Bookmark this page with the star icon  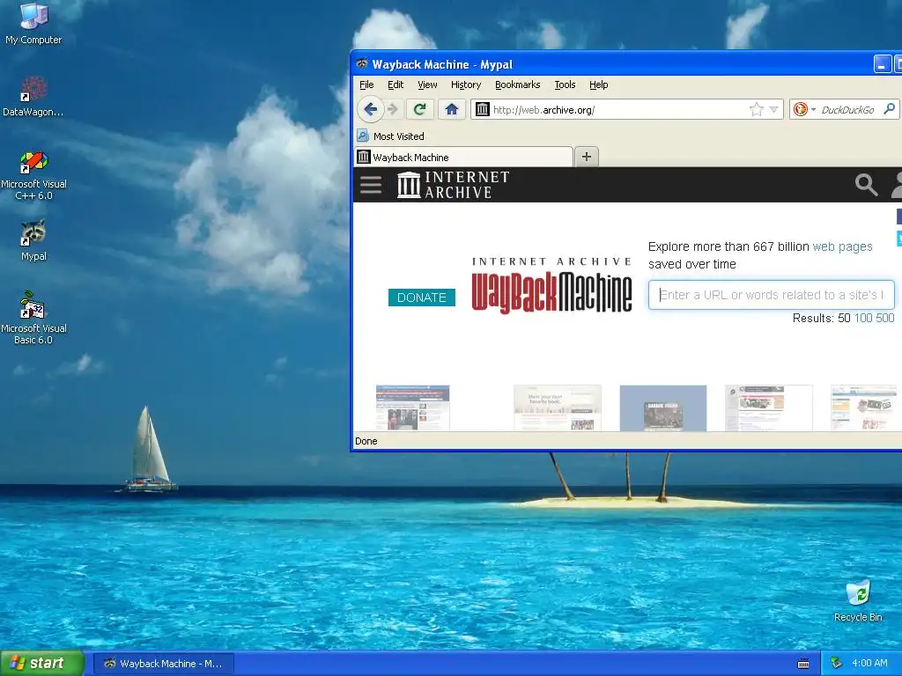click(757, 109)
